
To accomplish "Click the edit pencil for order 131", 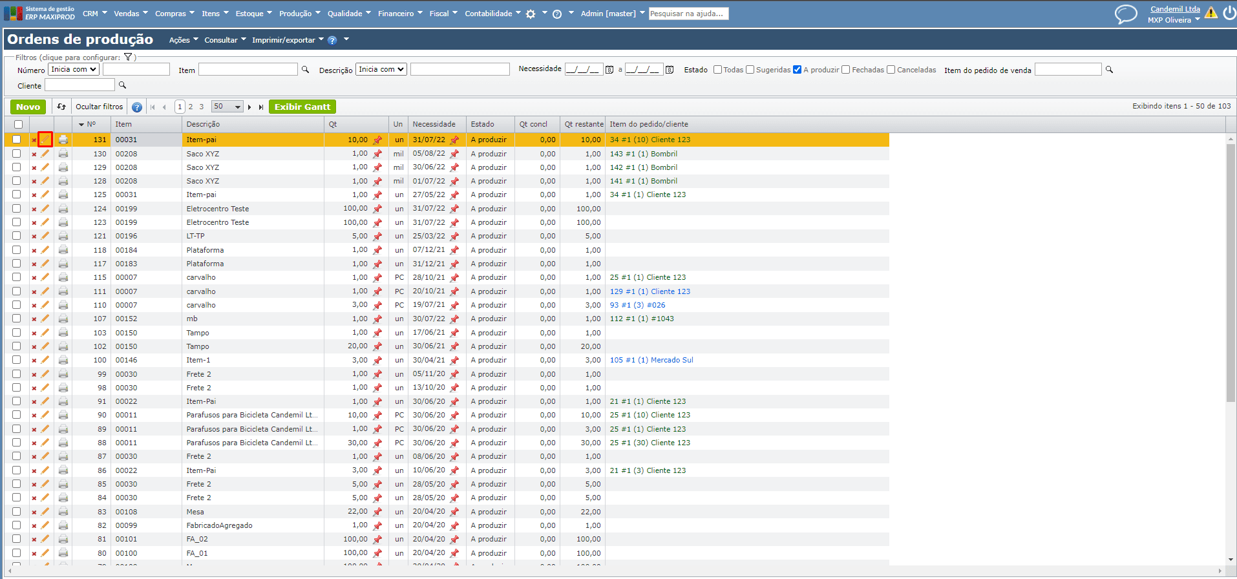I will 45,140.
